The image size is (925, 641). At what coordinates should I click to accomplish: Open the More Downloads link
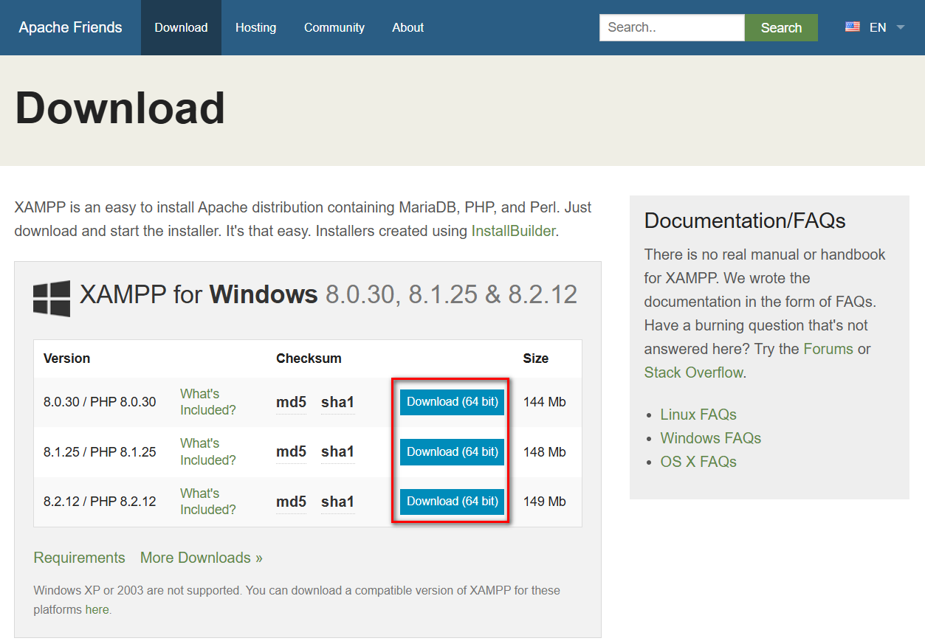click(201, 558)
